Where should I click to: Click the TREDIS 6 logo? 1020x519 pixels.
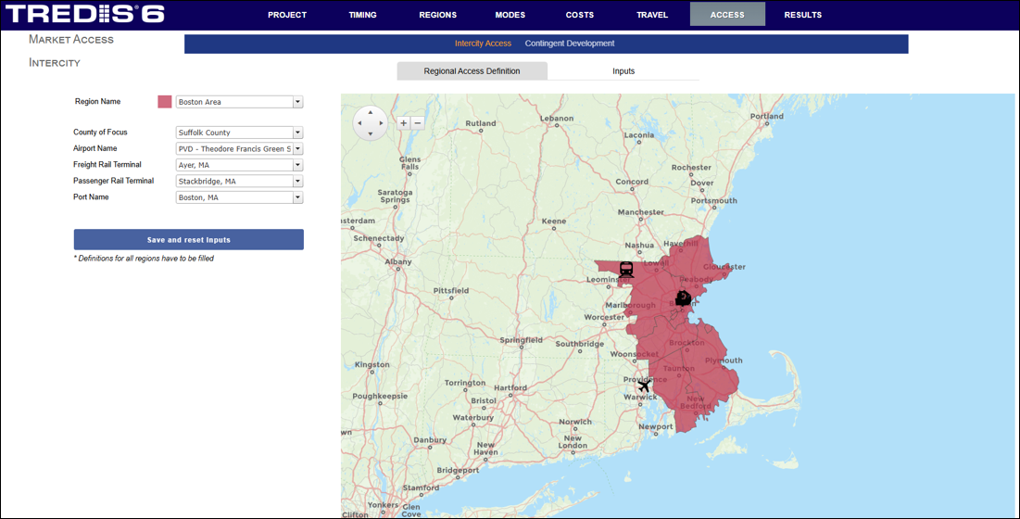click(x=84, y=14)
